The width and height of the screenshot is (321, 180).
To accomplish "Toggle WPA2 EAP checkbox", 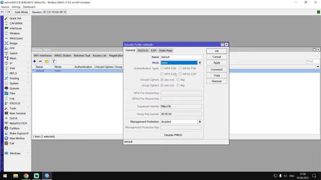I will tap(180, 74).
